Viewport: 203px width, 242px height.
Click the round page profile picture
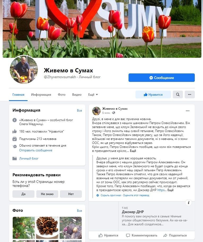click(24, 70)
